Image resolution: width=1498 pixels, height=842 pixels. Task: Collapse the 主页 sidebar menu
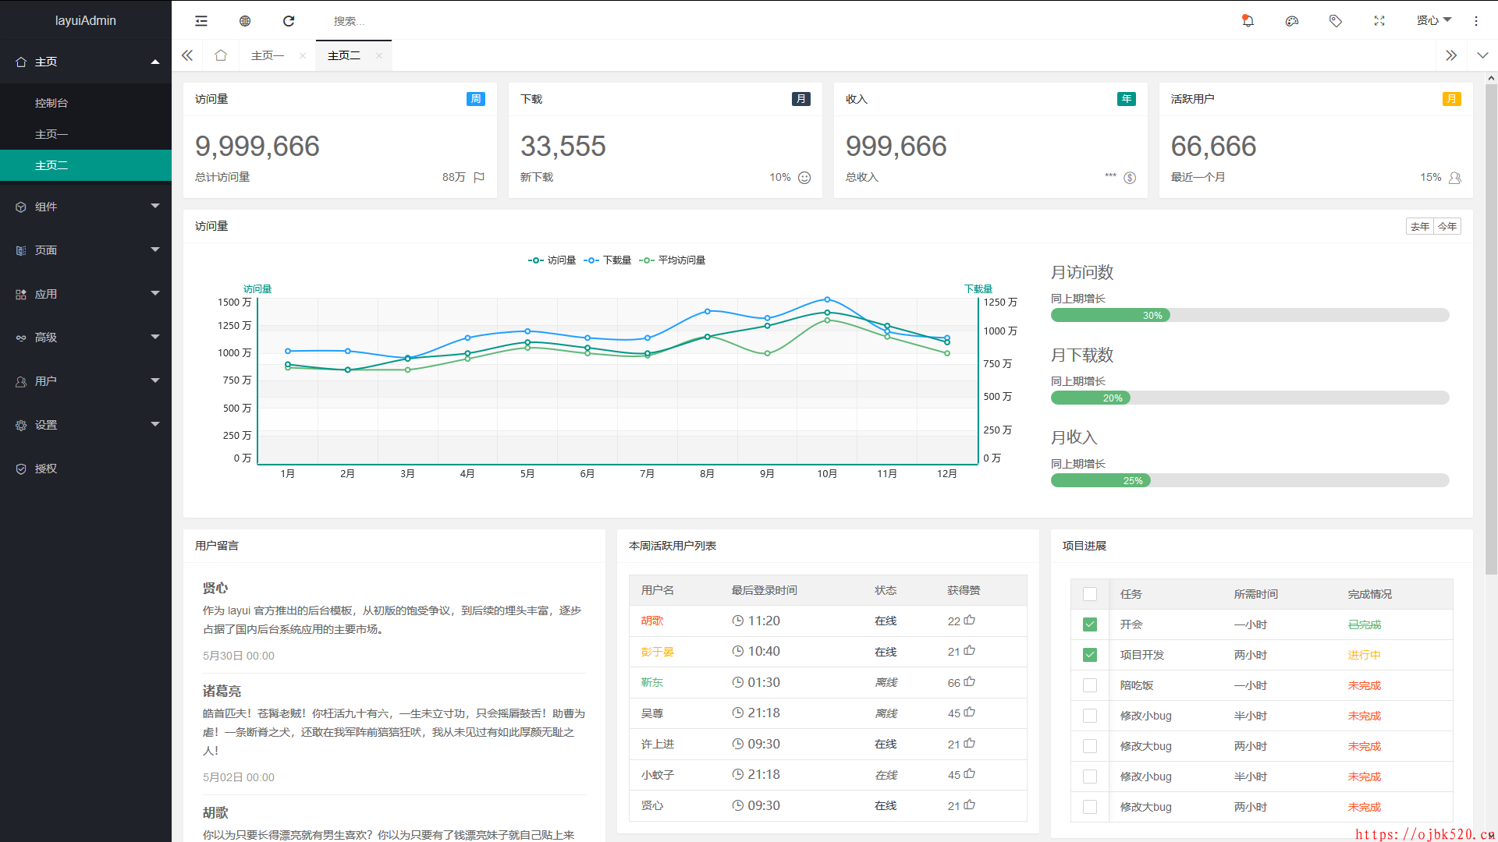pyautogui.click(x=86, y=62)
